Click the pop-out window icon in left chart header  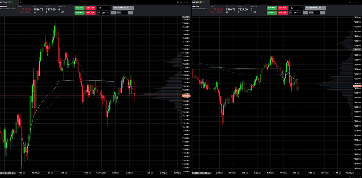coord(184,2)
